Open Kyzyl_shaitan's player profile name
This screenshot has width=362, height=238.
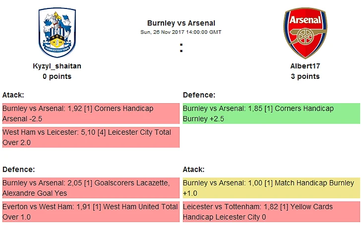pos(57,66)
